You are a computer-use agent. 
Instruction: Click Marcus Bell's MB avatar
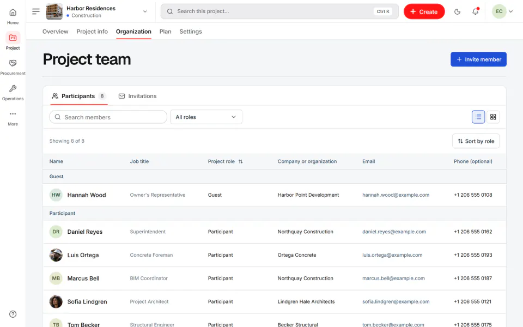point(56,278)
